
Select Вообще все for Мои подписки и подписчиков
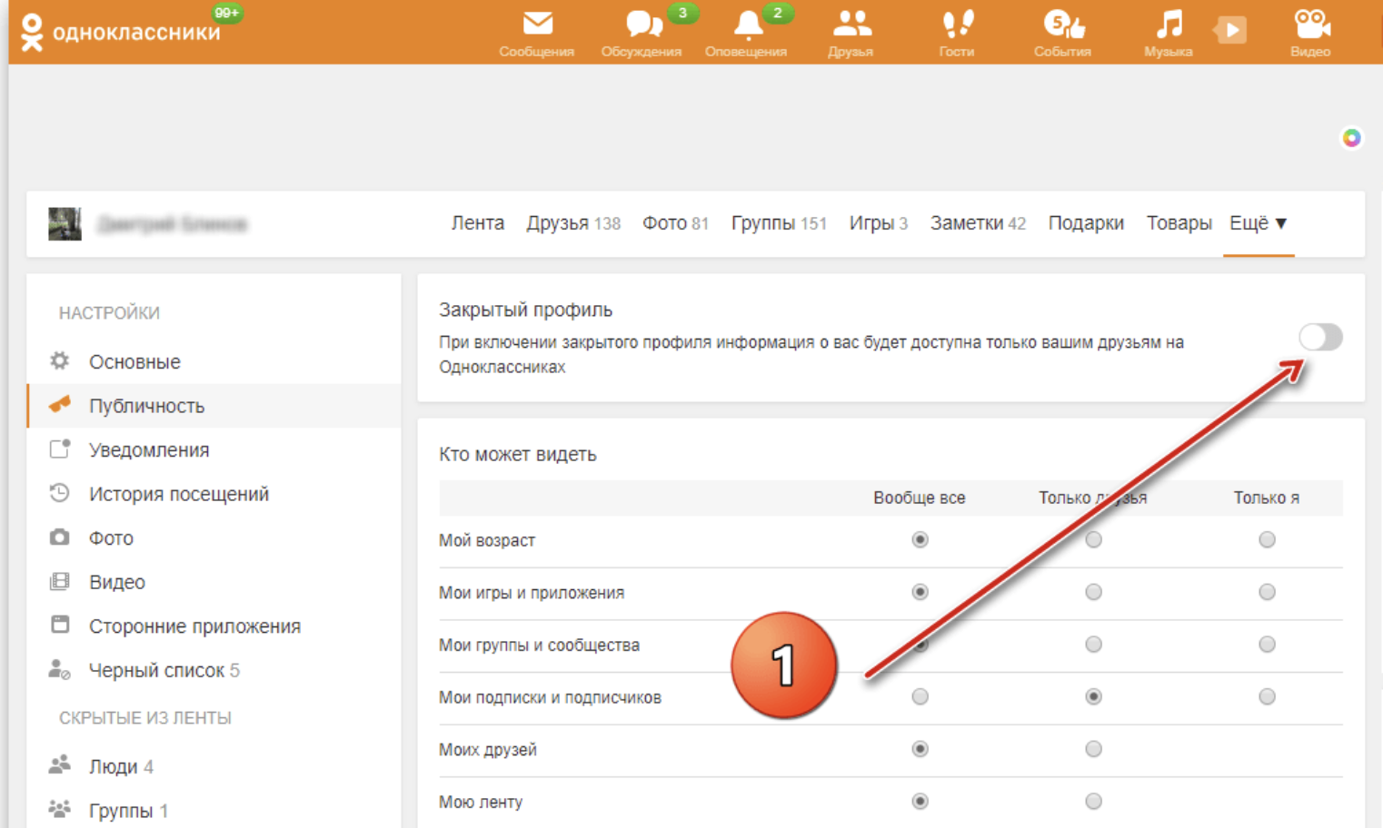tap(920, 696)
